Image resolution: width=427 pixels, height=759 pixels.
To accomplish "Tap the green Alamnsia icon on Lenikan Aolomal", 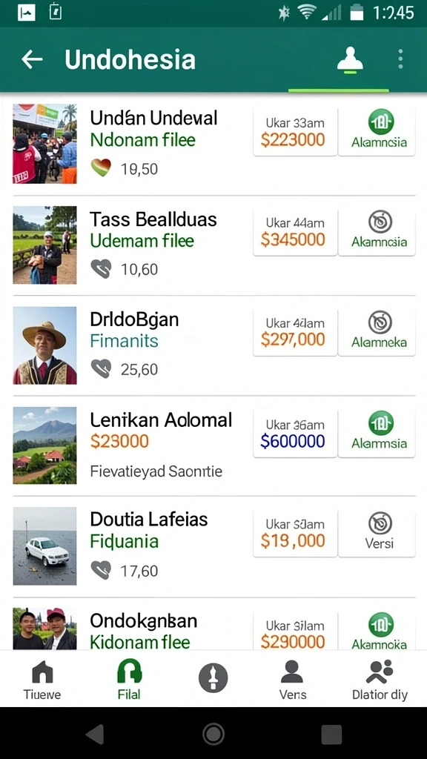I will point(381,423).
